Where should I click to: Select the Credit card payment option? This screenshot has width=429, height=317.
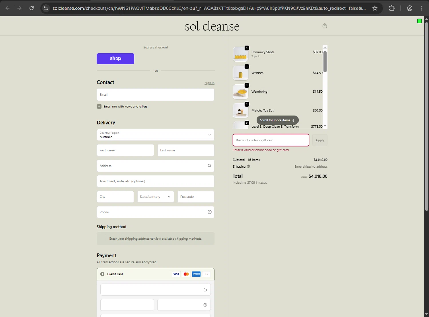[102, 274]
